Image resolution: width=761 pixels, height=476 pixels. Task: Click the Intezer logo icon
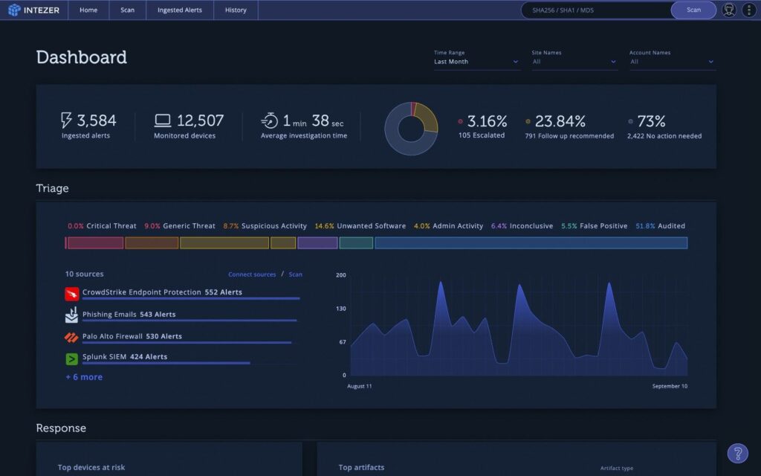point(14,10)
